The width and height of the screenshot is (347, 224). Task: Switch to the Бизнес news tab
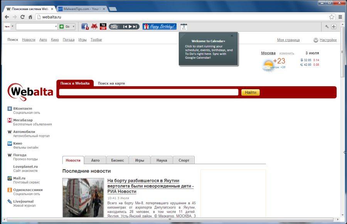tap(117, 160)
